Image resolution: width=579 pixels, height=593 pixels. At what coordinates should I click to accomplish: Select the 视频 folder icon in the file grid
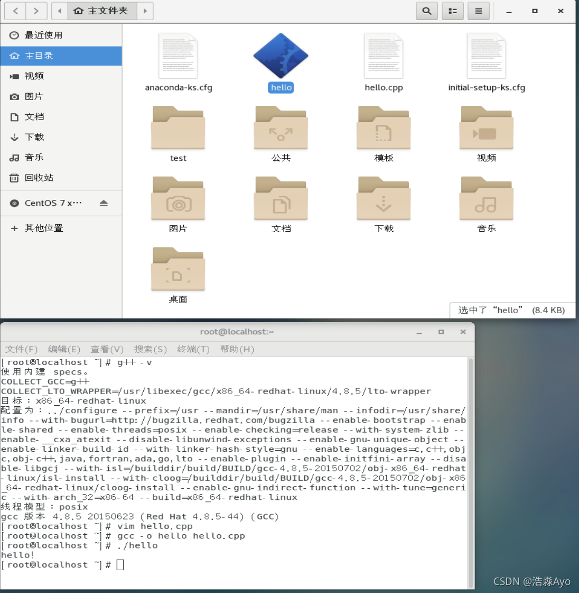(487, 127)
